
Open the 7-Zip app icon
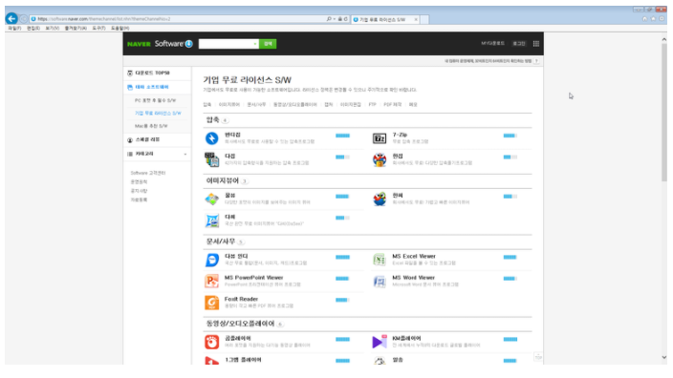tap(380, 138)
